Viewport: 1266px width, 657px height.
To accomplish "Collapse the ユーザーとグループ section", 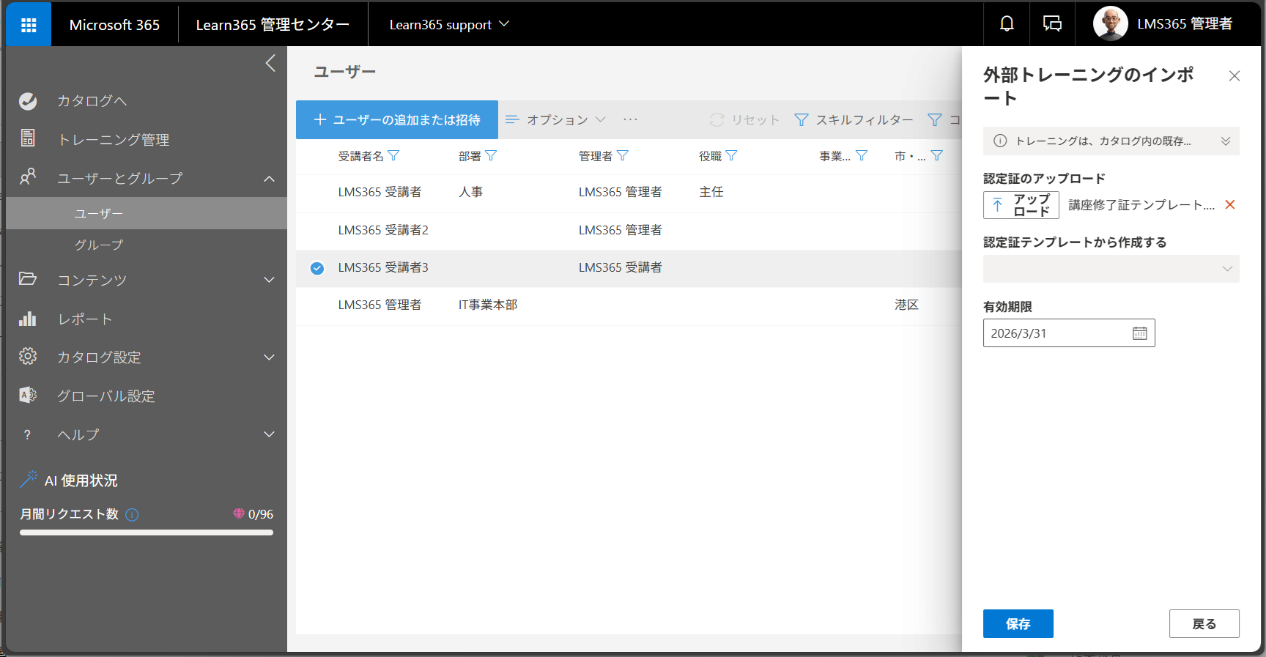I will click(x=270, y=178).
